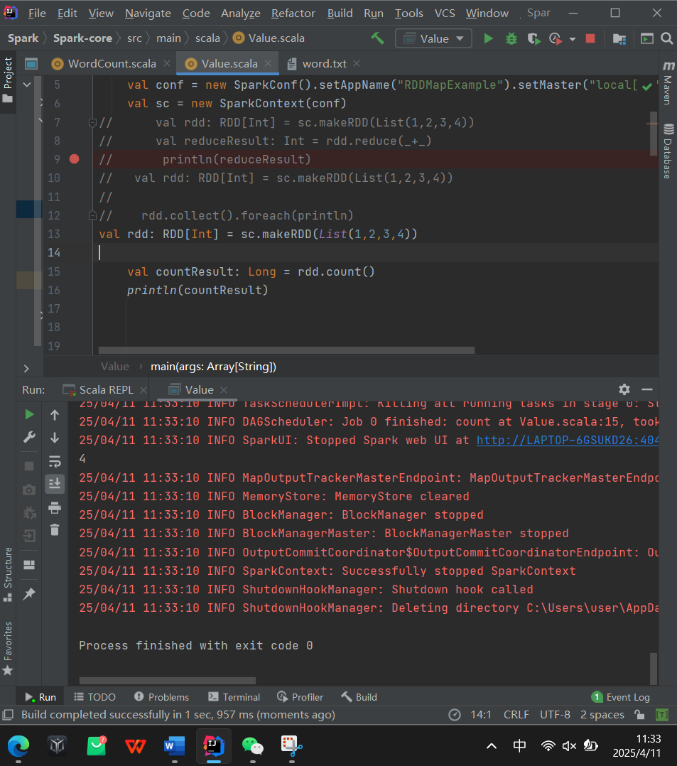Click the volume muted tray icon
Viewport: 677px width, 766px height.
(x=569, y=746)
